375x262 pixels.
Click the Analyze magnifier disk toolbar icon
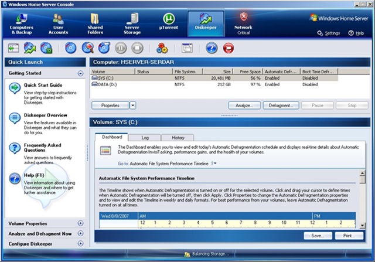click(87, 48)
